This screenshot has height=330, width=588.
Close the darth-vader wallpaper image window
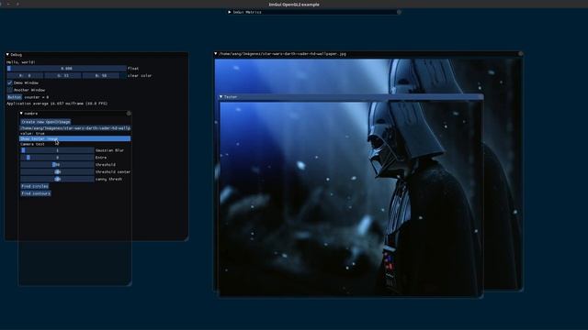tap(521, 54)
